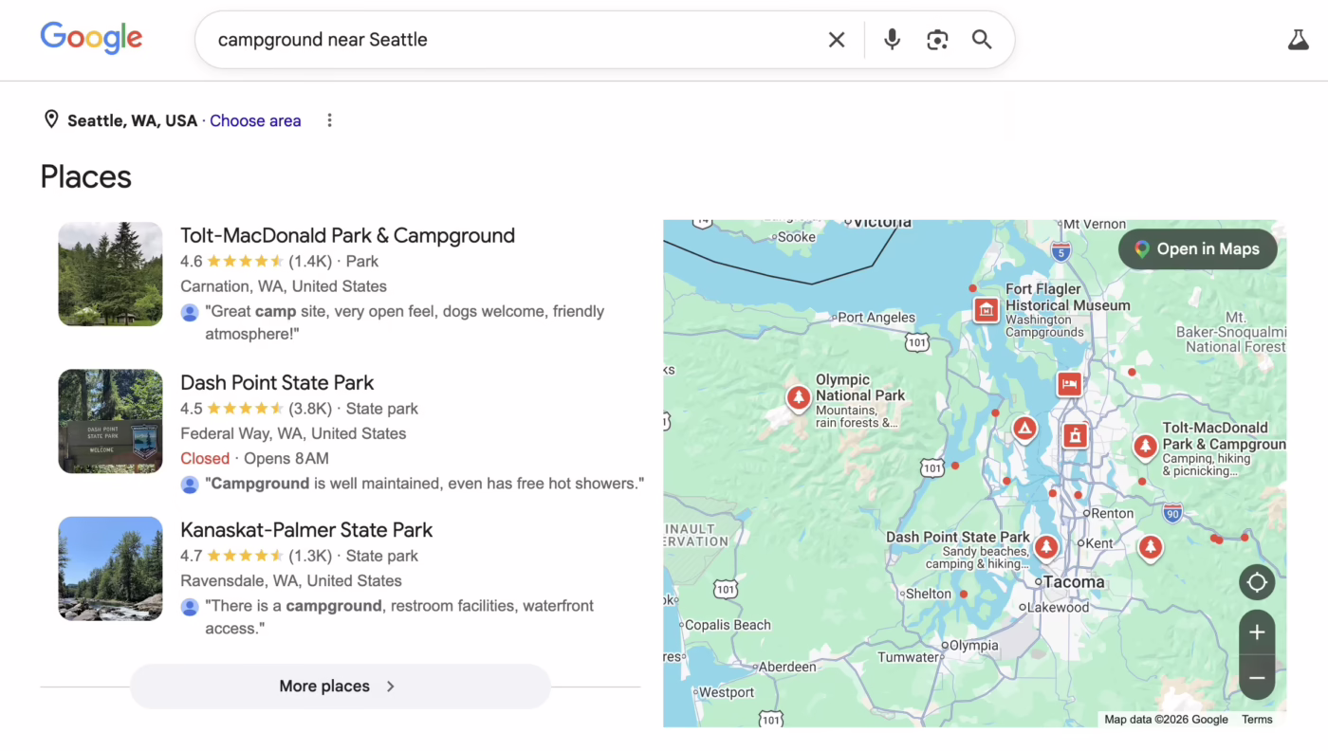The width and height of the screenshot is (1328, 751).
Task: Click Map data ©2026 Google text
Action: point(1166,720)
